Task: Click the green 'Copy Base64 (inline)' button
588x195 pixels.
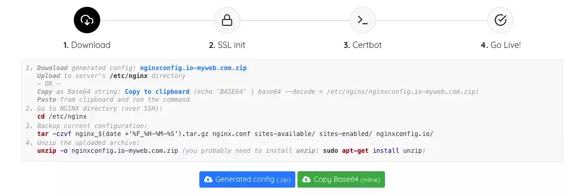Action: (x=341, y=179)
